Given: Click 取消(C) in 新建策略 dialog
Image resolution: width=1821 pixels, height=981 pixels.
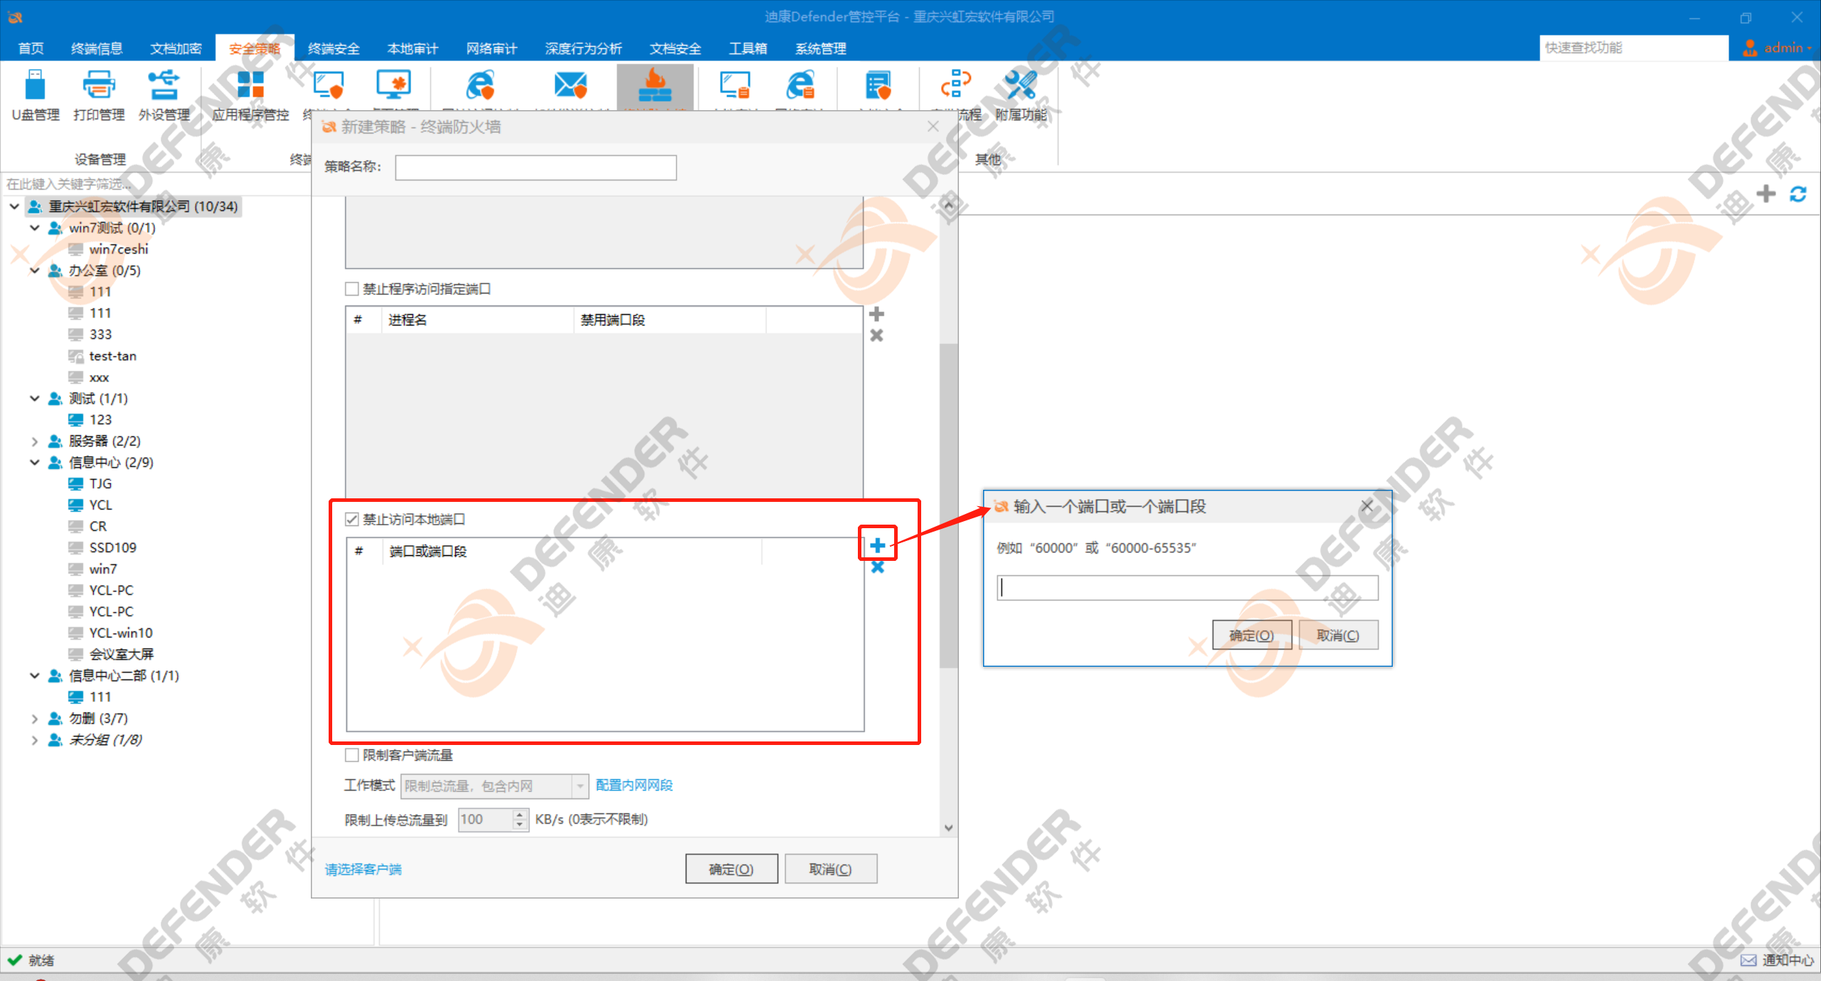Looking at the screenshot, I should click(x=830, y=869).
